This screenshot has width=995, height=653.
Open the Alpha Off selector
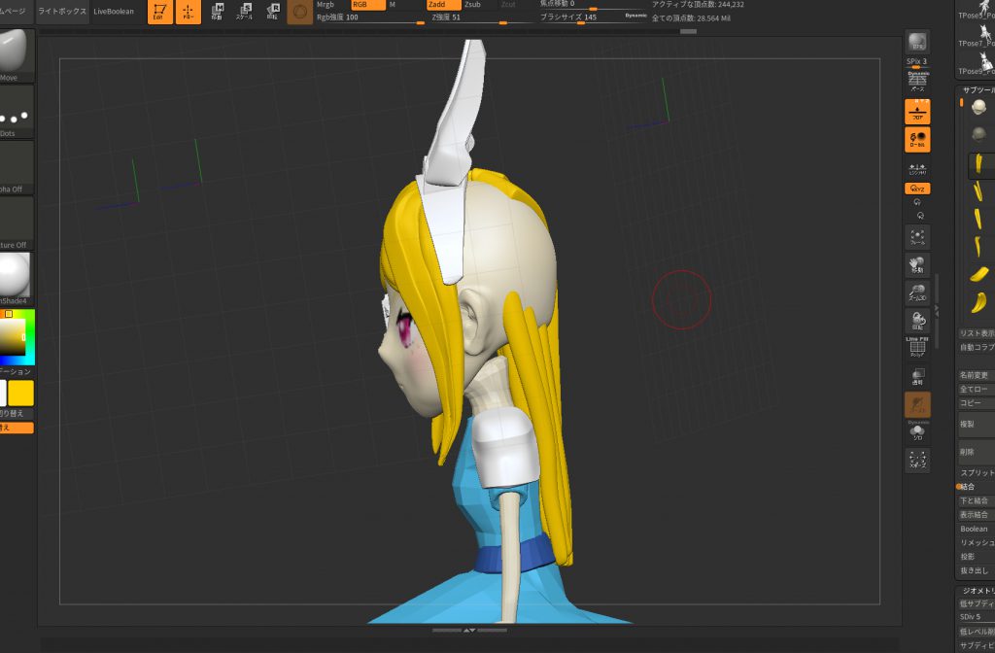[x=16, y=167]
